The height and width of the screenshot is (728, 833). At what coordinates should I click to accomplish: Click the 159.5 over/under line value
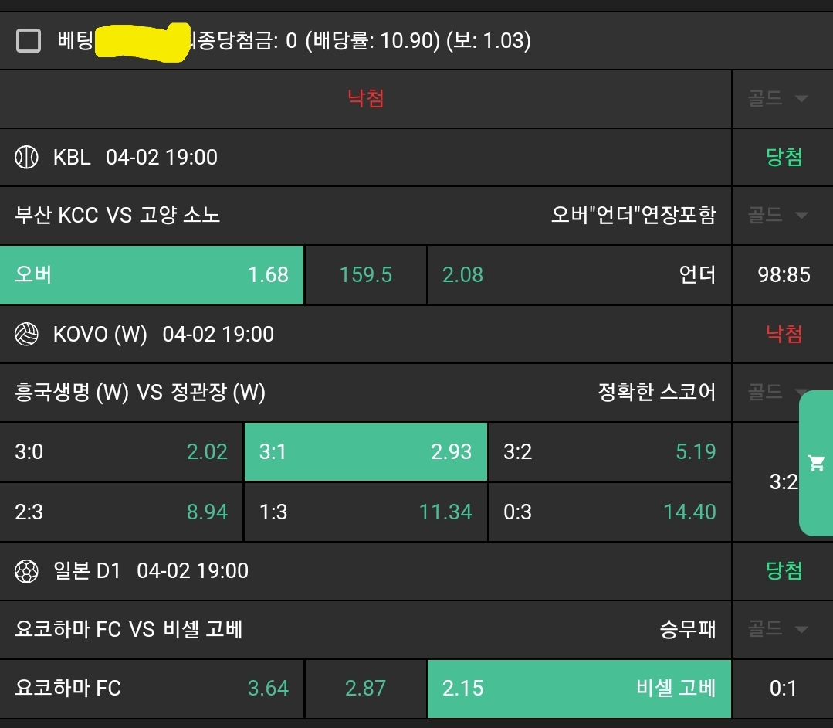pos(365,274)
